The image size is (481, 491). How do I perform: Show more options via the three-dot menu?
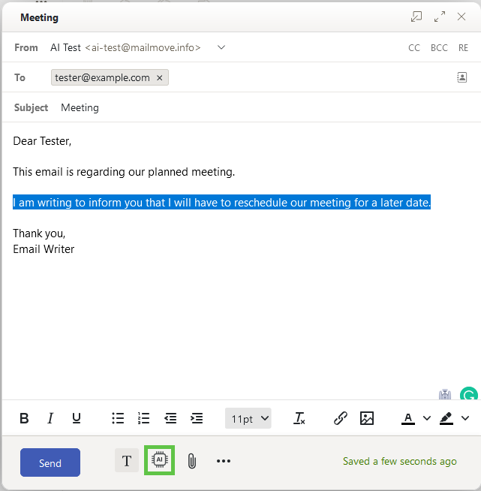[x=224, y=461]
